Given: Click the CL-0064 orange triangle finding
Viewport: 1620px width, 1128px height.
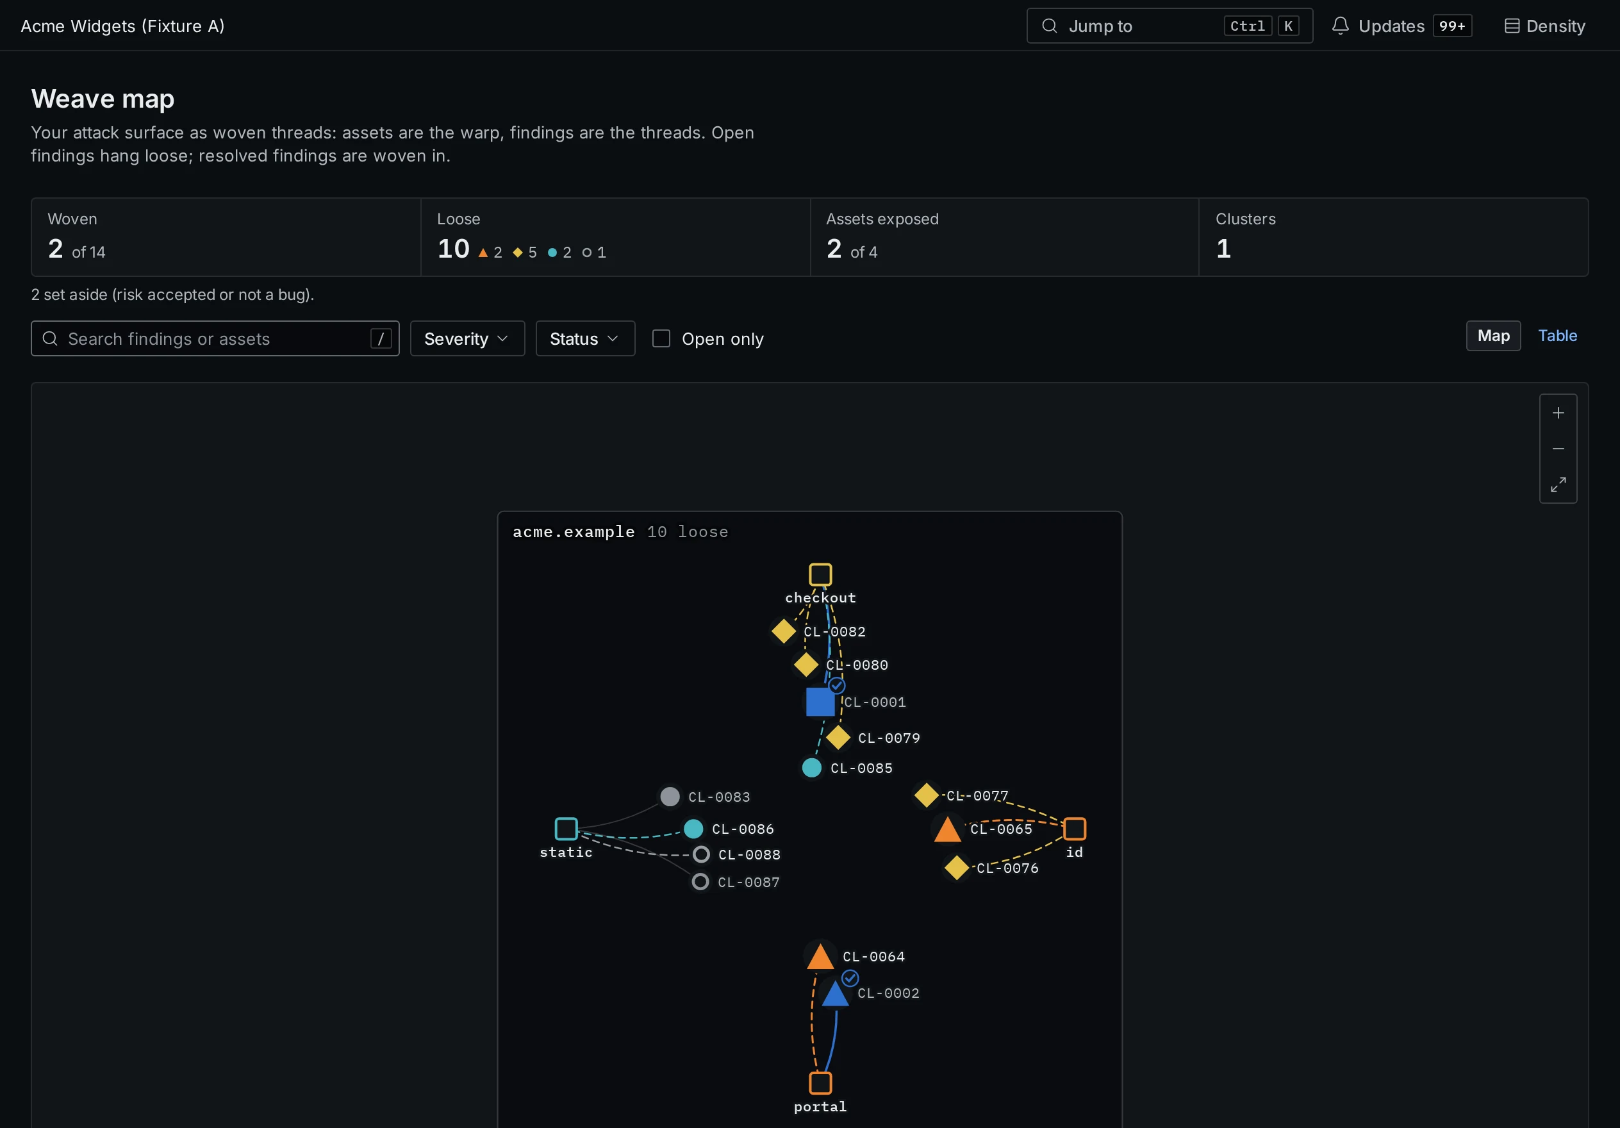Looking at the screenshot, I should point(820,957).
